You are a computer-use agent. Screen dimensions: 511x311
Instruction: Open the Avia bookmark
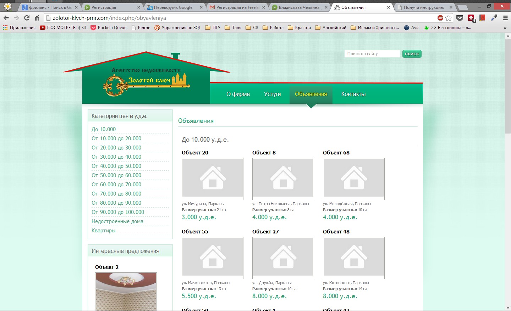(412, 28)
